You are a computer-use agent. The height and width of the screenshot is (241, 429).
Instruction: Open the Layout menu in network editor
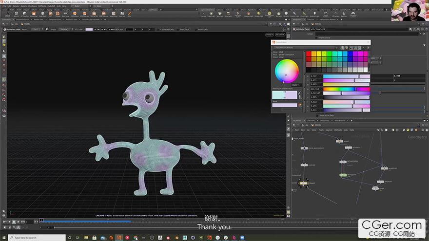pyautogui.click(x=329, y=130)
